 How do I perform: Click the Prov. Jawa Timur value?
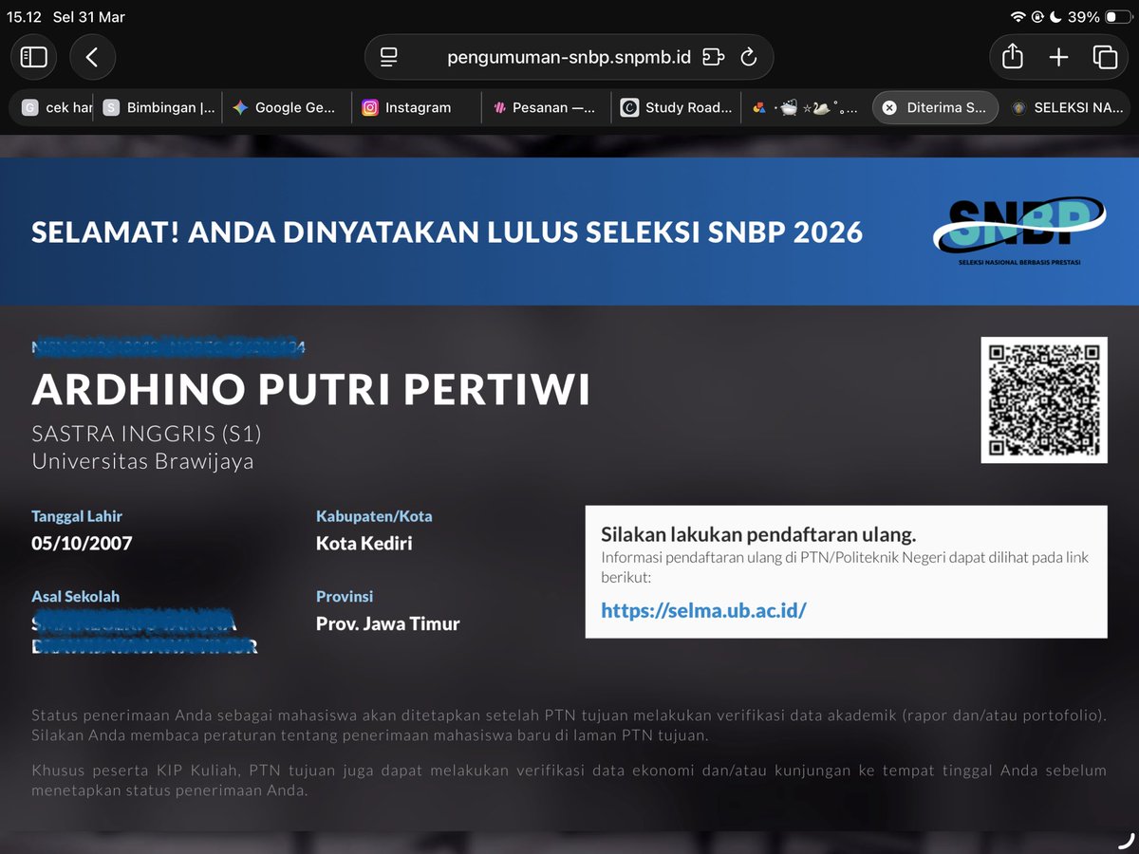point(387,623)
